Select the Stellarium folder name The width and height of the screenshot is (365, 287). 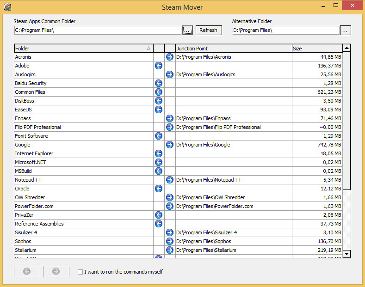point(25,250)
